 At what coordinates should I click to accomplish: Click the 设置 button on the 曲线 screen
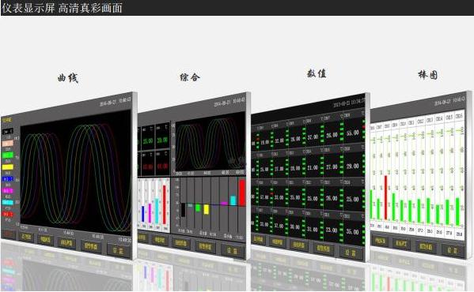[x=119, y=251]
